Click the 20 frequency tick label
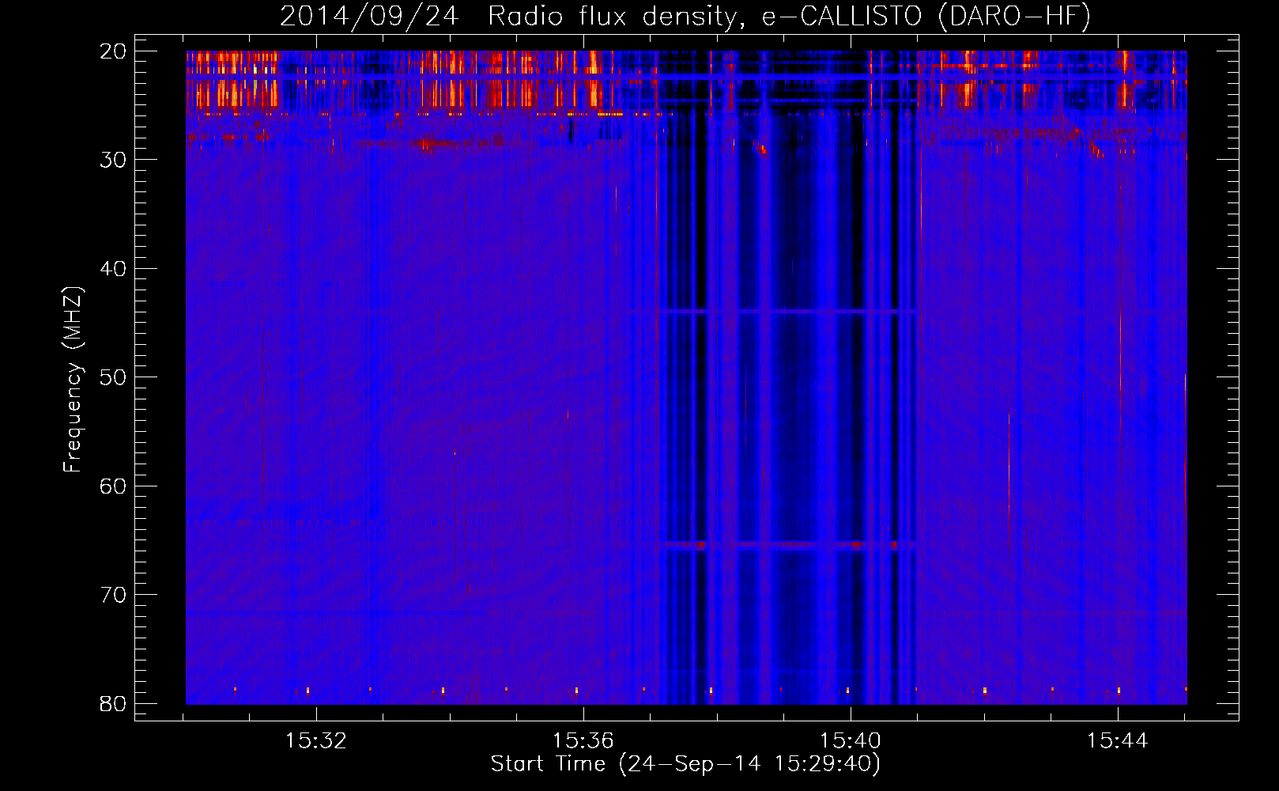The height and width of the screenshot is (791, 1279). click(113, 51)
